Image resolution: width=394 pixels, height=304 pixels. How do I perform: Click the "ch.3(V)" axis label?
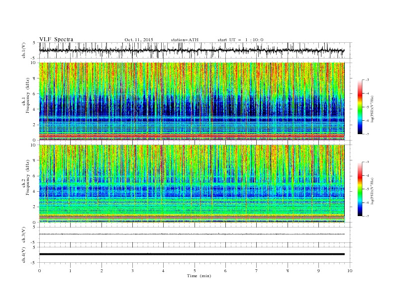[x=24, y=235]
